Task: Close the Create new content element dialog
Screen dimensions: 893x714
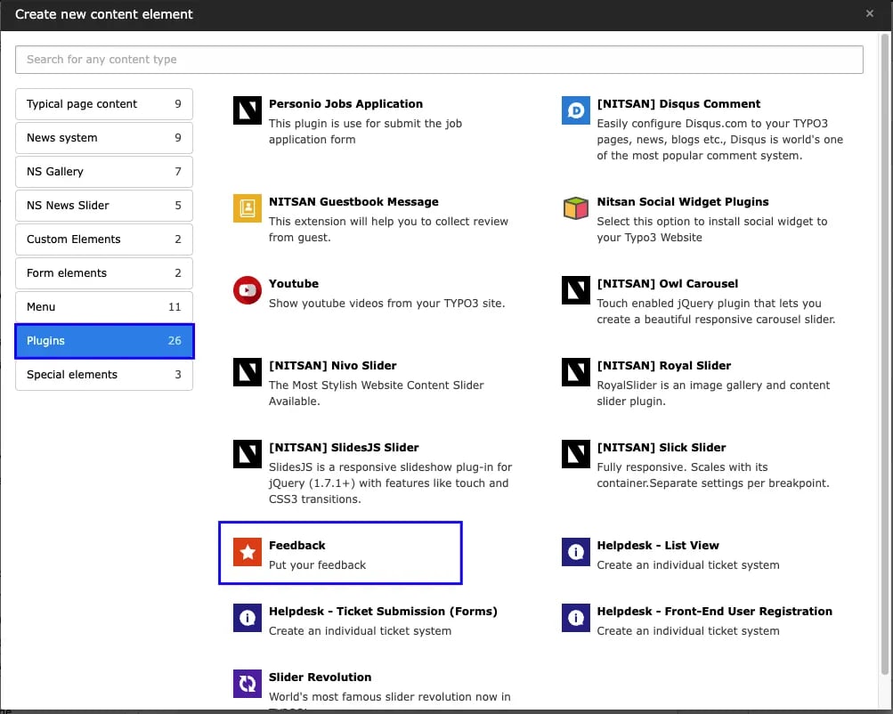Action: pos(869,13)
